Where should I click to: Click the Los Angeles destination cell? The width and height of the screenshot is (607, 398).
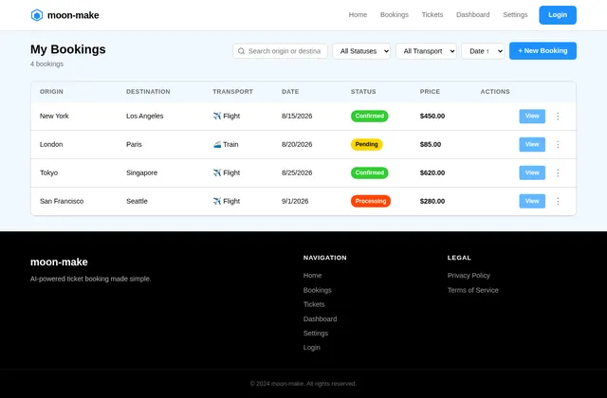pos(144,116)
